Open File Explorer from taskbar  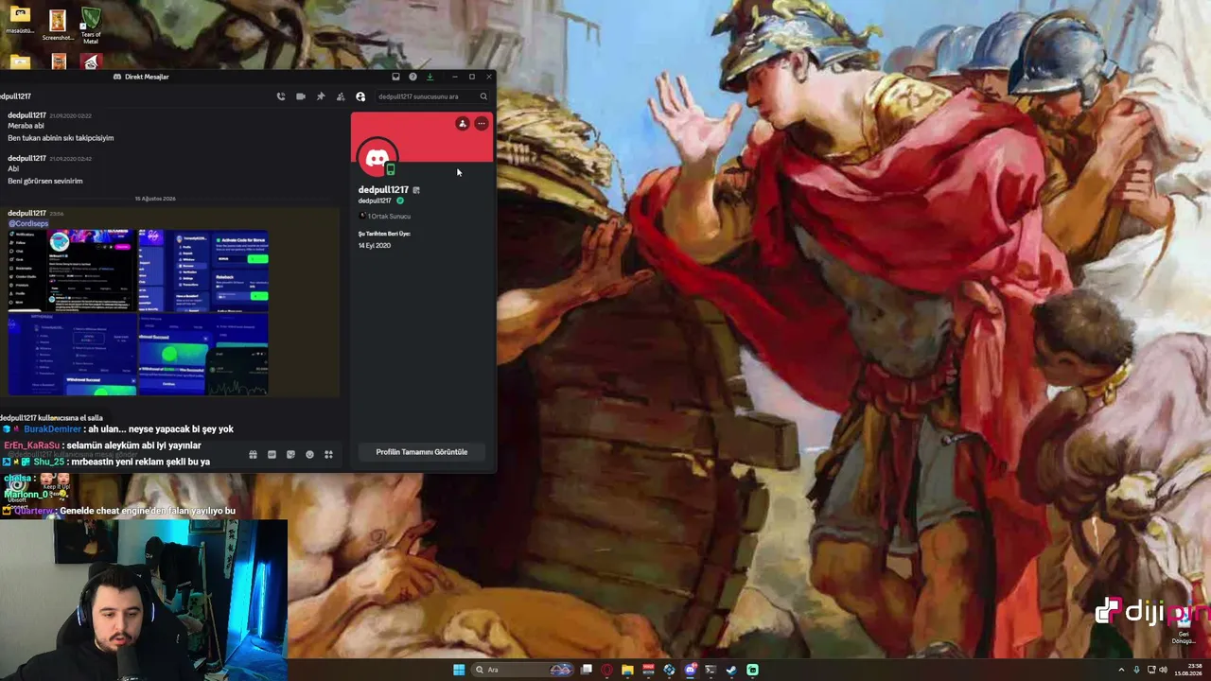coord(627,670)
